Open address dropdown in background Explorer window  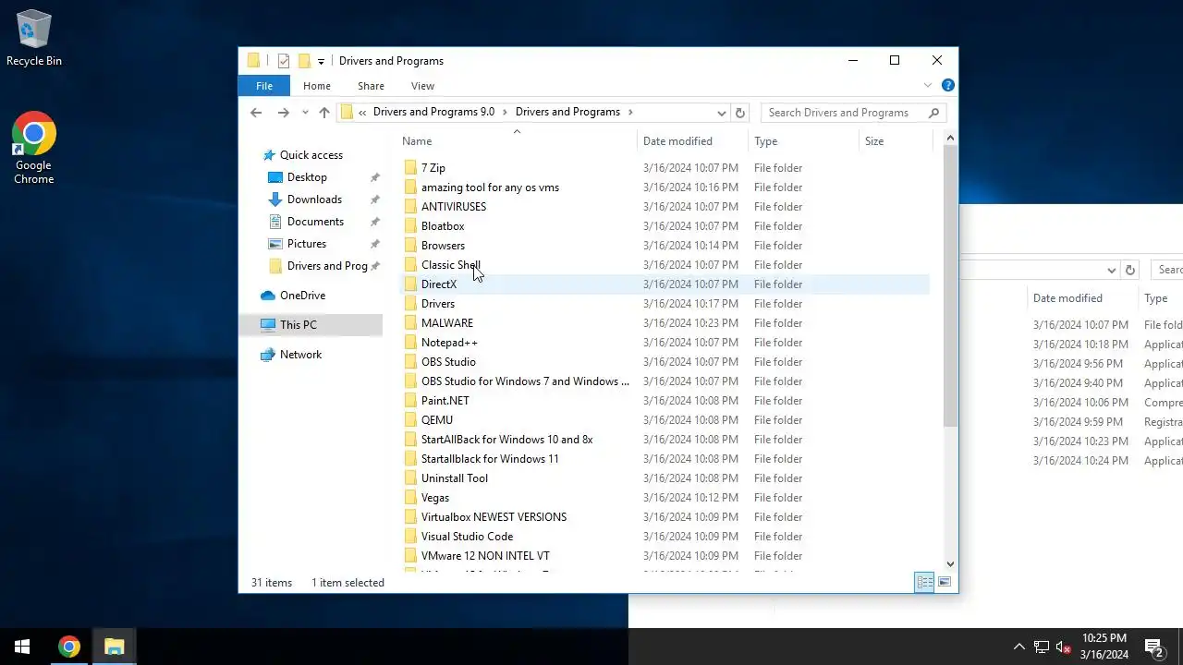point(1111,271)
